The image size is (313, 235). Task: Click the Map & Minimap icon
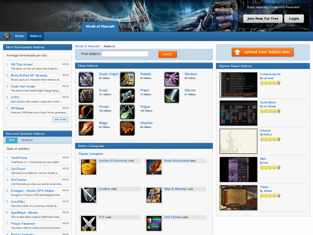[154, 195]
